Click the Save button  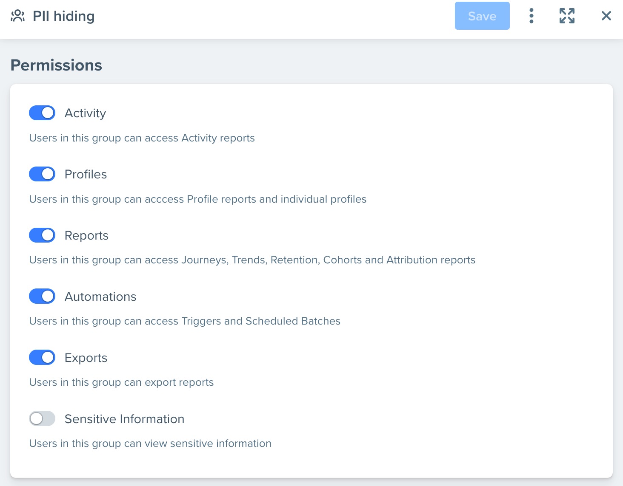(x=482, y=16)
